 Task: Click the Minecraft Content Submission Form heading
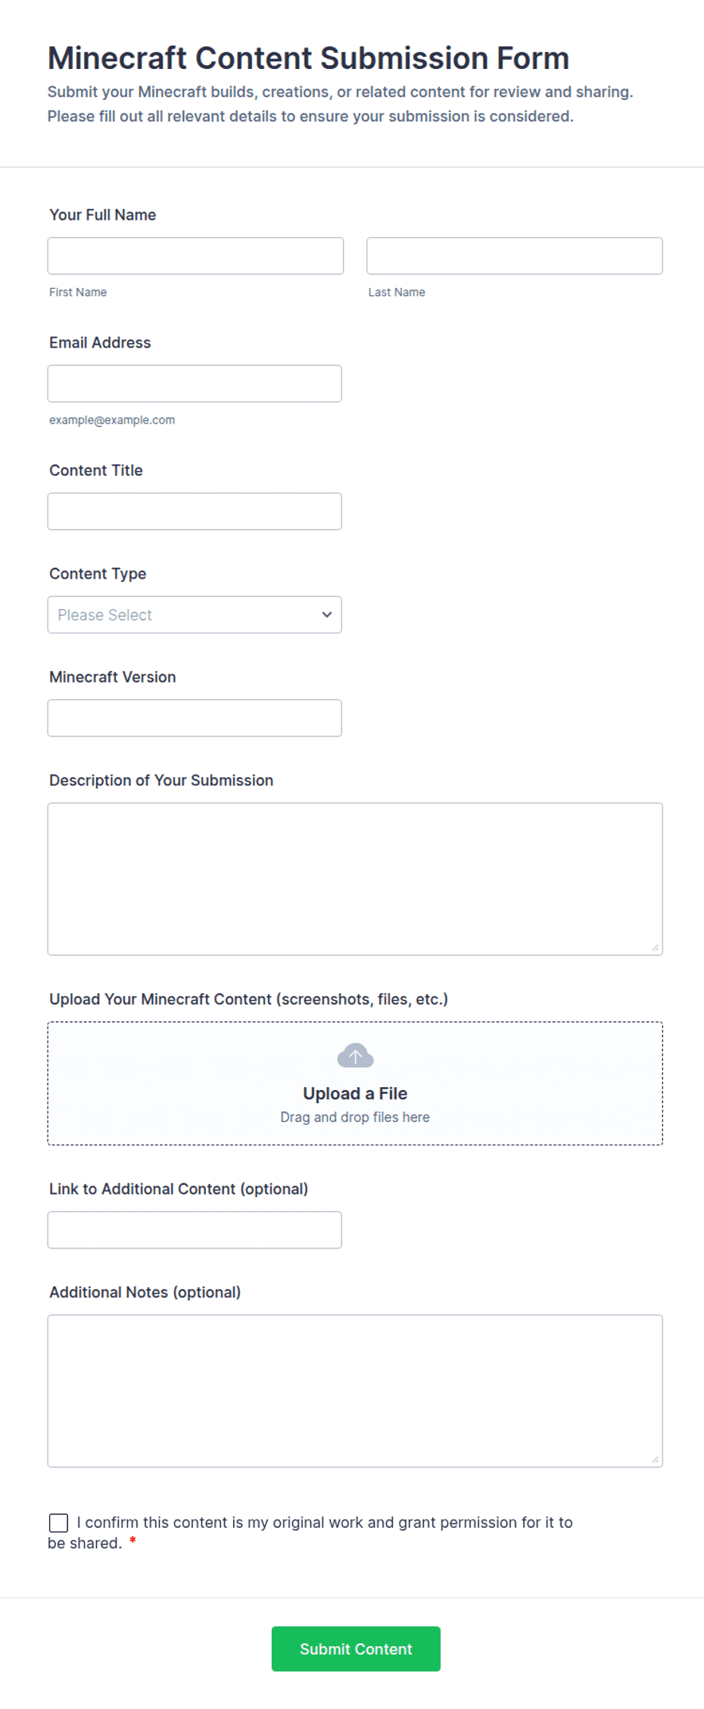tap(308, 58)
